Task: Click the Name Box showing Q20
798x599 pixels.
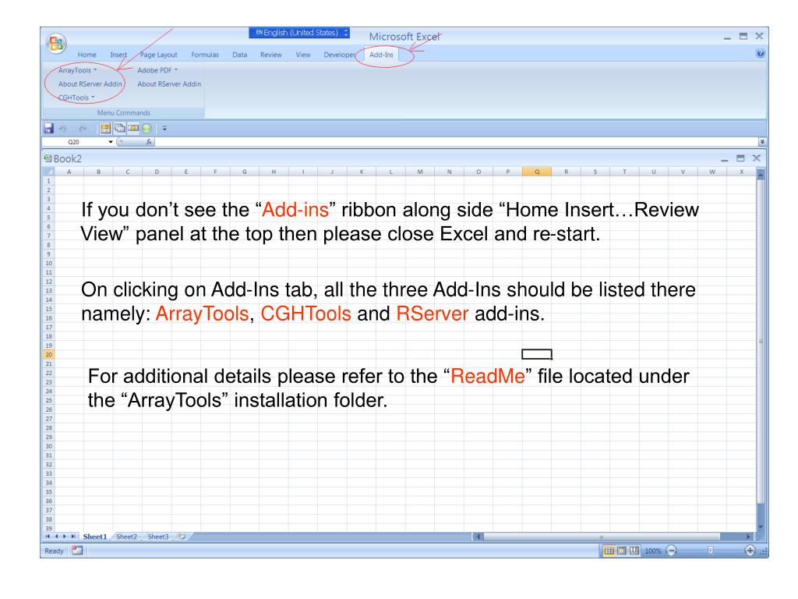Action: (74, 142)
